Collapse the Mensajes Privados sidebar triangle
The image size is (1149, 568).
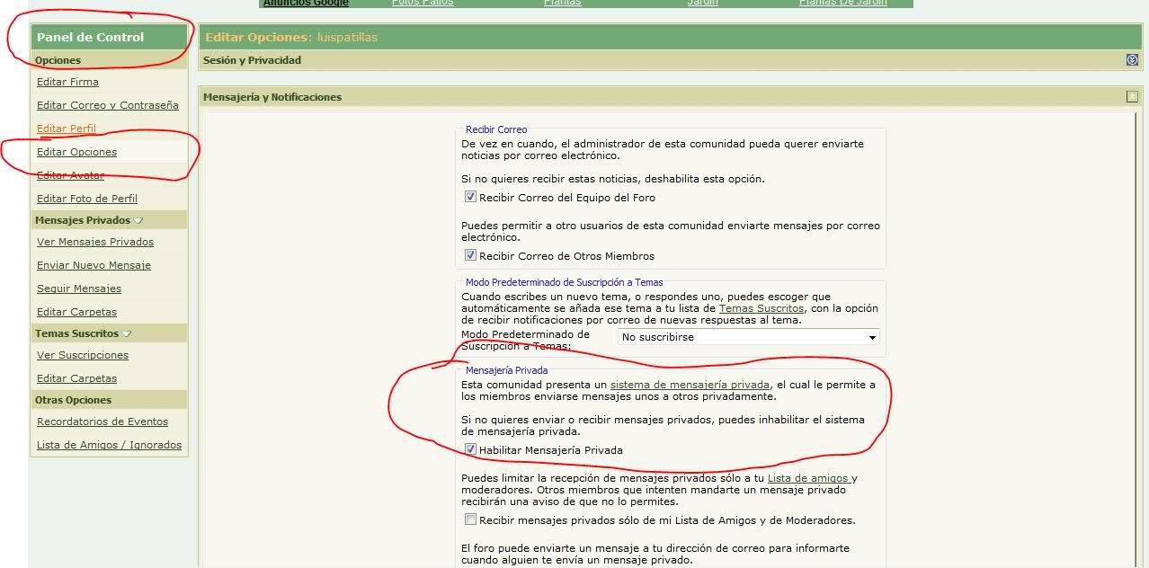point(138,220)
